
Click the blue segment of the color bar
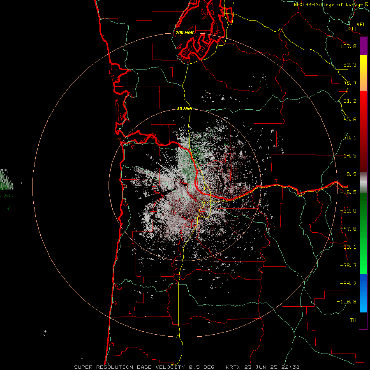(x=363, y=293)
